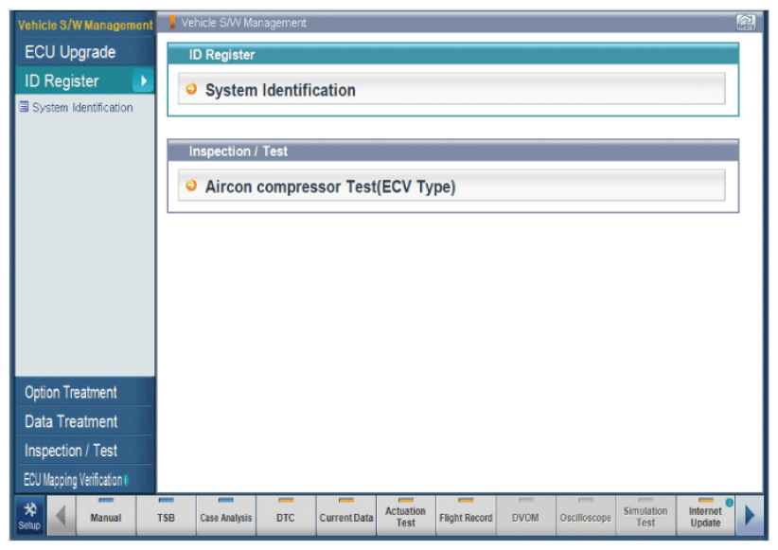Launch Aircon compressor Test(ECV Type)
The height and width of the screenshot is (550, 778).
pos(451,186)
